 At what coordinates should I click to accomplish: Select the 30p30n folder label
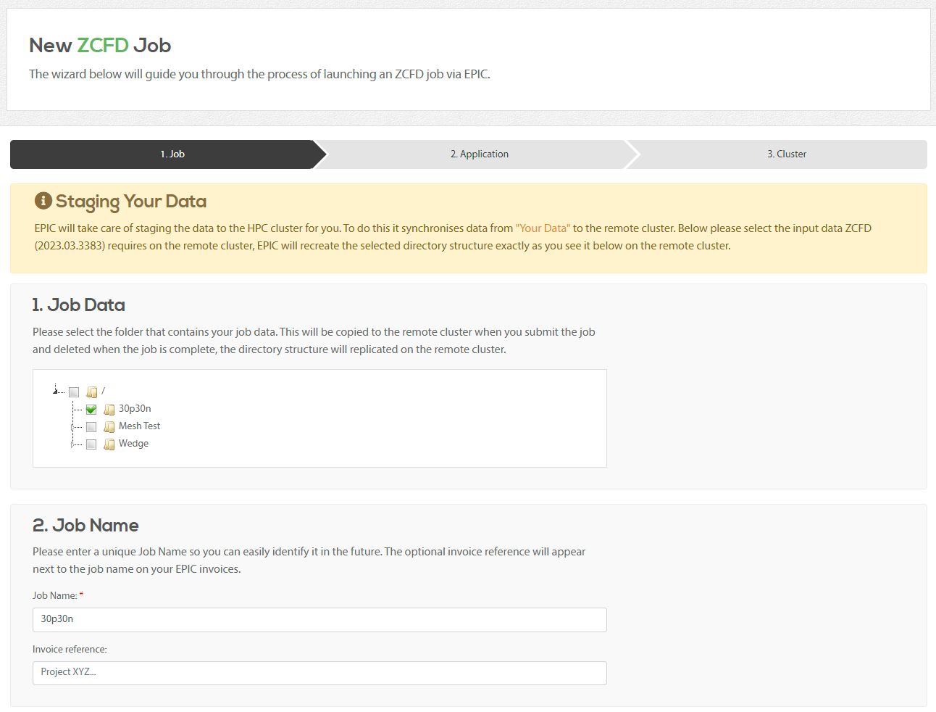[135, 409]
